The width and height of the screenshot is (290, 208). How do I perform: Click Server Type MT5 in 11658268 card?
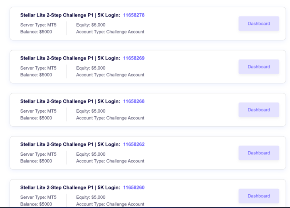tap(38, 111)
